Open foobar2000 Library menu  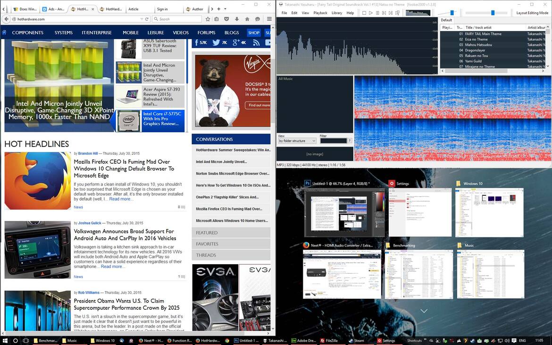337,13
